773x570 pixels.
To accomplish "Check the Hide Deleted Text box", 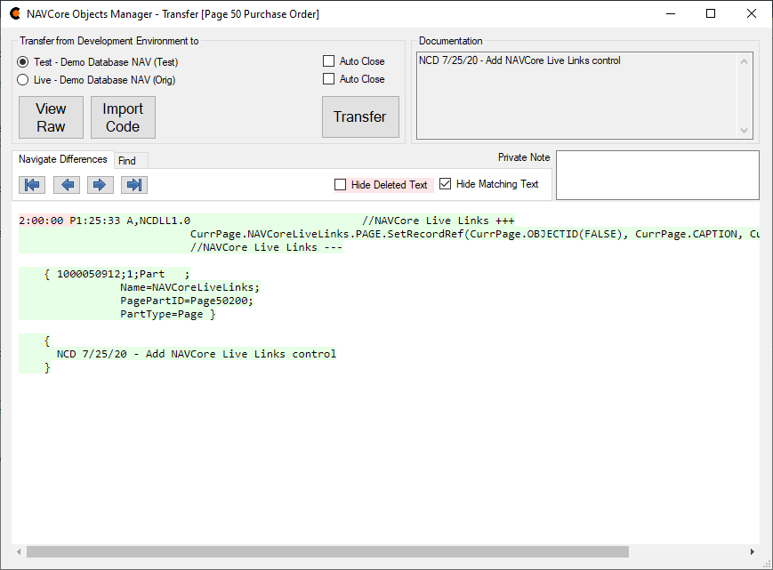I will (340, 185).
